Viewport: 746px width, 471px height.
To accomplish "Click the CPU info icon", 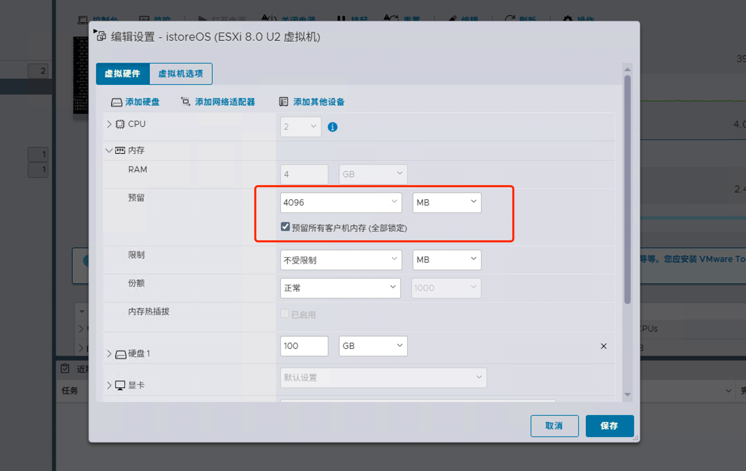I will click(x=332, y=127).
